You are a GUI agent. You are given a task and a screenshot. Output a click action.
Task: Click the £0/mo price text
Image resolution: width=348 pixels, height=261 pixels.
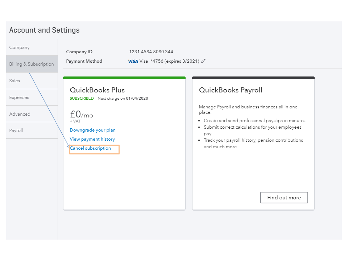point(81,115)
